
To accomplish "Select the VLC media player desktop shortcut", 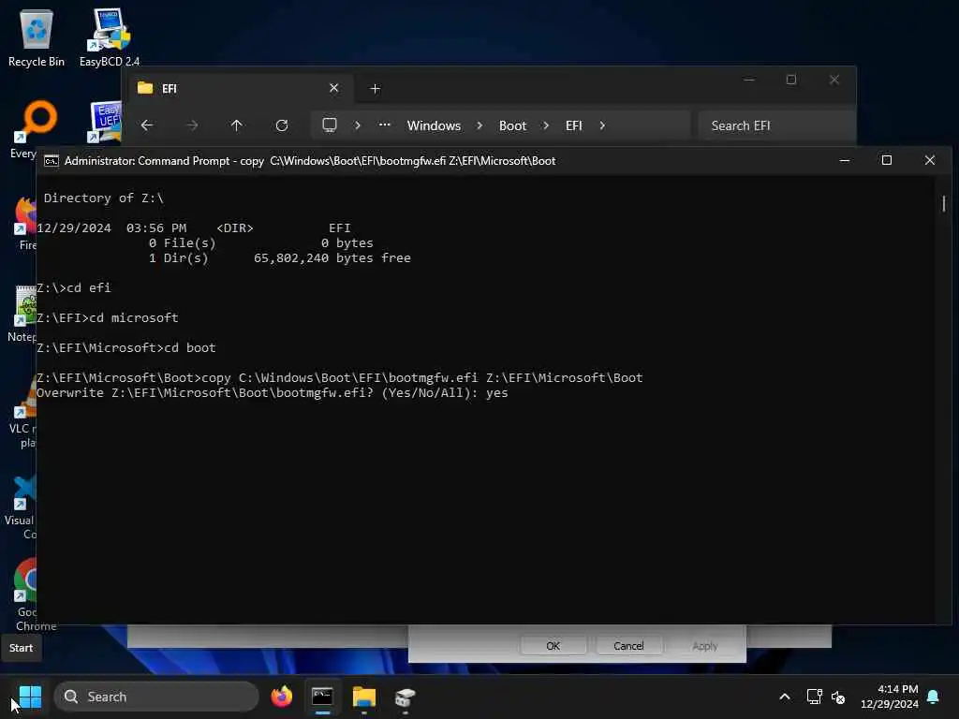I will (x=23, y=413).
